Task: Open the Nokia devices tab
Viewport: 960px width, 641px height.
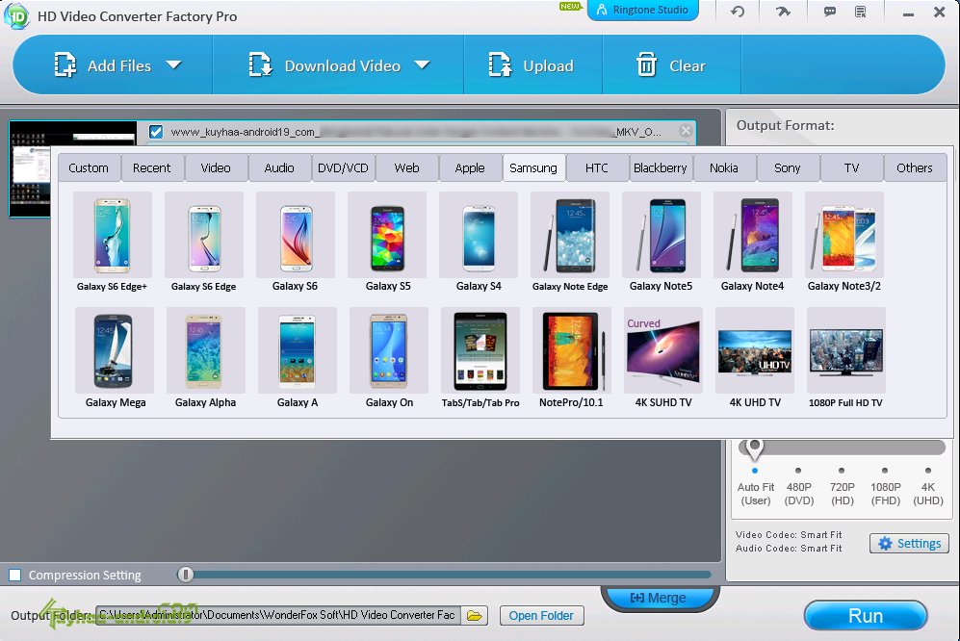Action: click(x=724, y=167)
